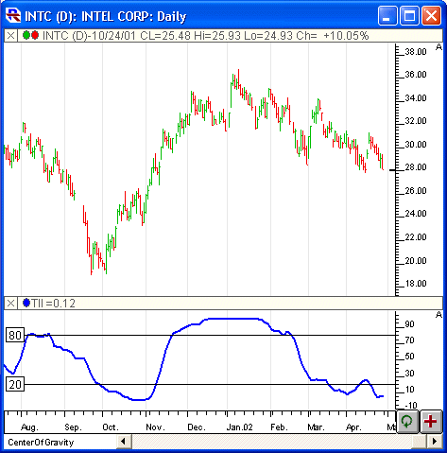This screenshot has width=447, height=453.
Task: Click the 50 value on TII scale
Action: coord(409,357)
